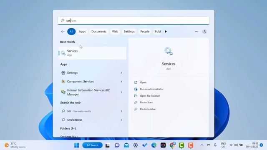267x150 pixels.
Task: Expand the IIS Manager chevron
Action: point(121,92)
